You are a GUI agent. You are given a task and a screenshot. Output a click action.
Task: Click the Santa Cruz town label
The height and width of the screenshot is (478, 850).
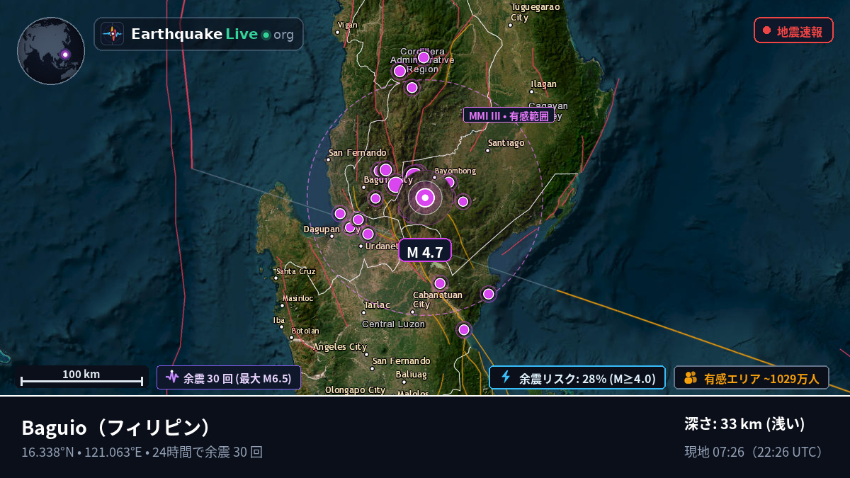[x=296, y=271]
